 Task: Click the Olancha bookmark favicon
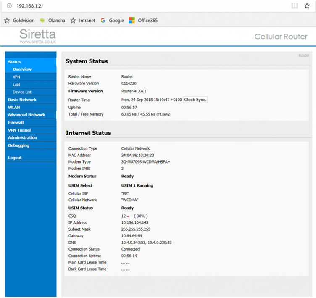tap(42, 20)
